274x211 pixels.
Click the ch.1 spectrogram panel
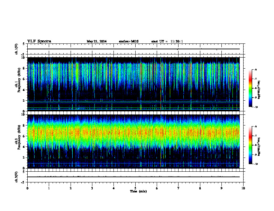(x=134, y=84)
